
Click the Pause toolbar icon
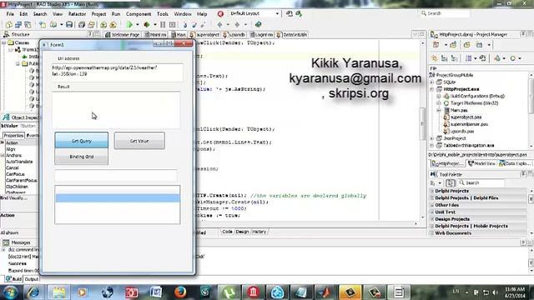(163, 24)
